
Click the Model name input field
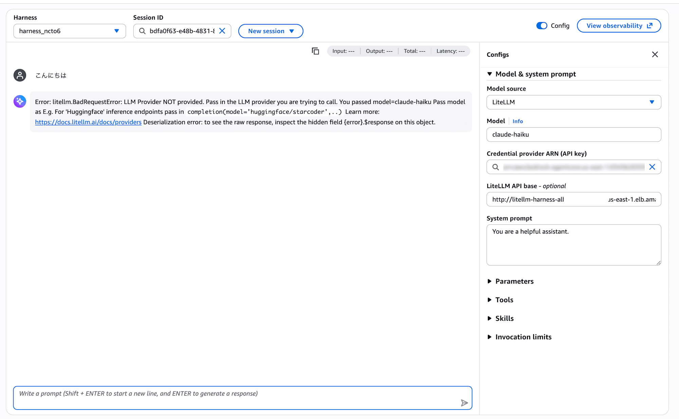point(573,134)
